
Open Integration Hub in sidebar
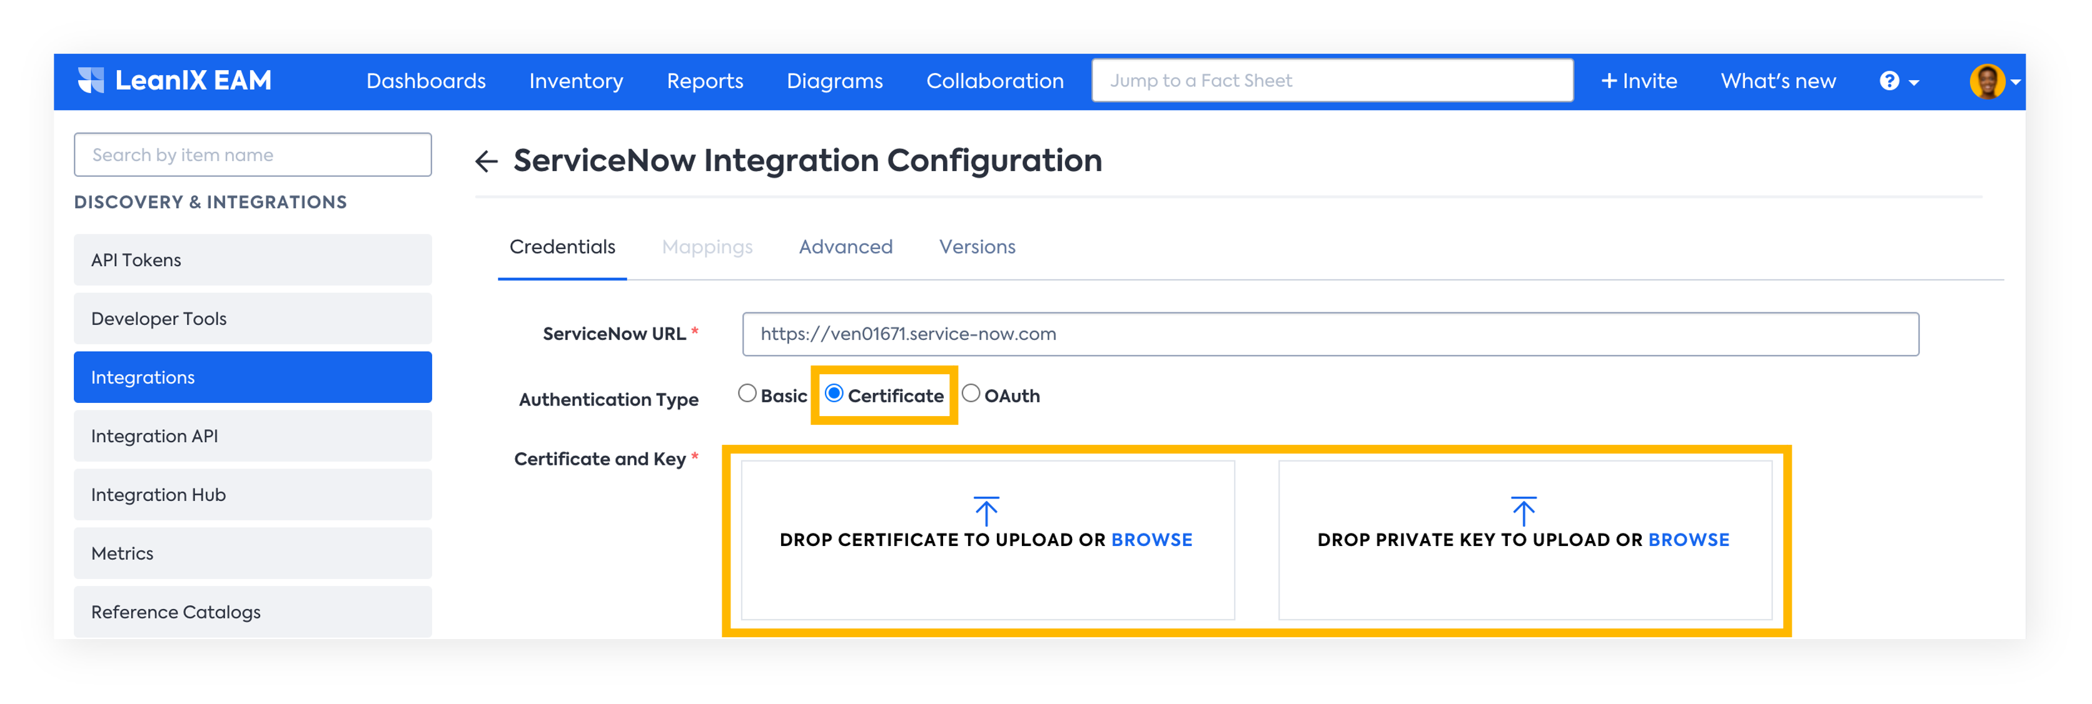(253, 495)
